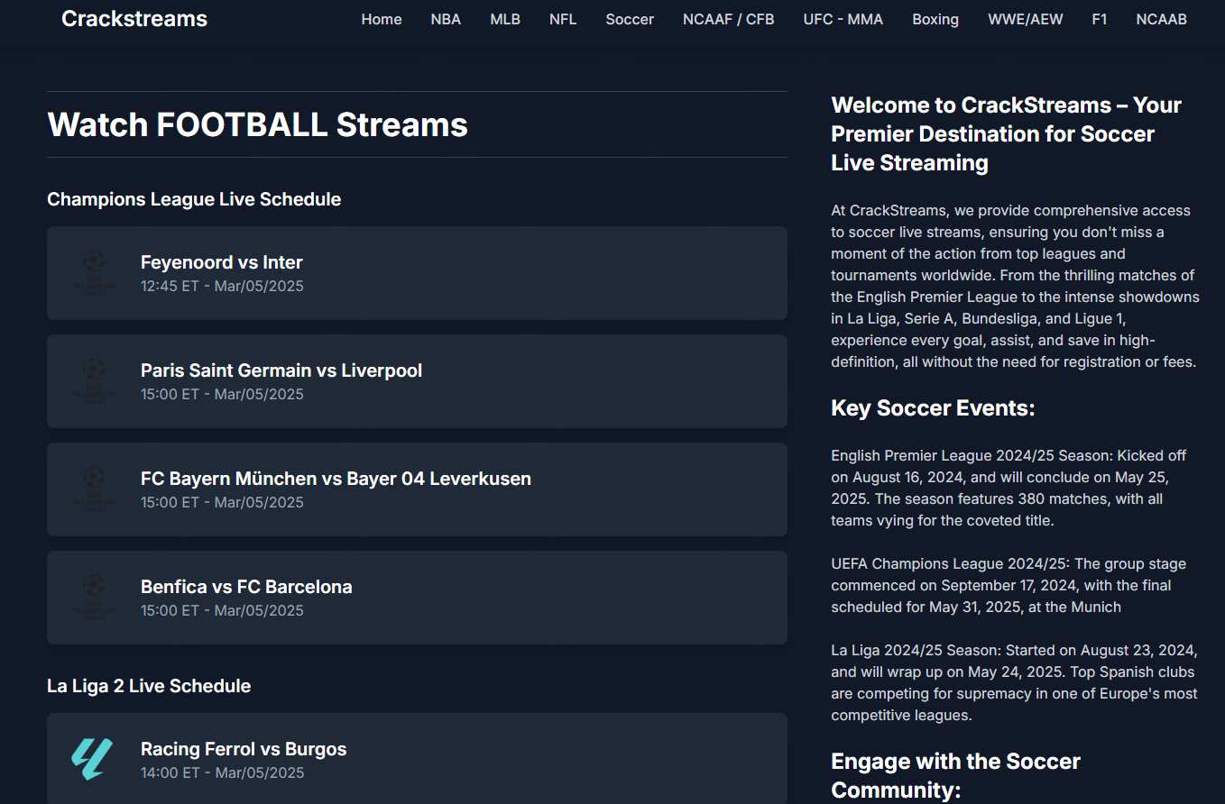Go to the F1 streams page

(1100, 19)
